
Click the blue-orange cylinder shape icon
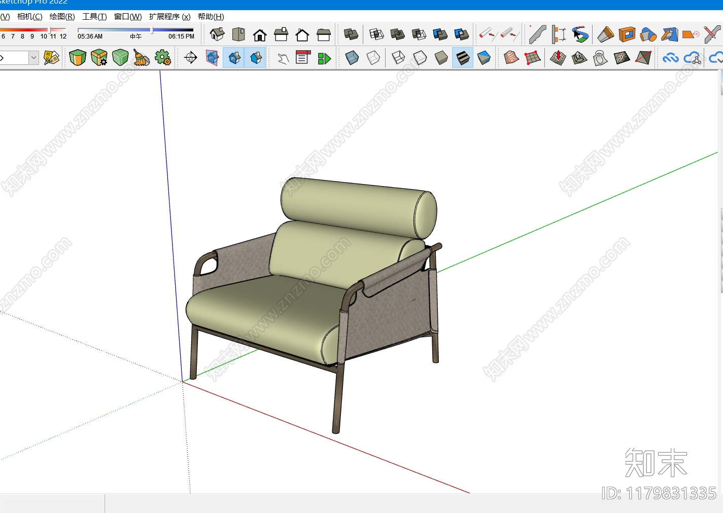pos(648,34)
